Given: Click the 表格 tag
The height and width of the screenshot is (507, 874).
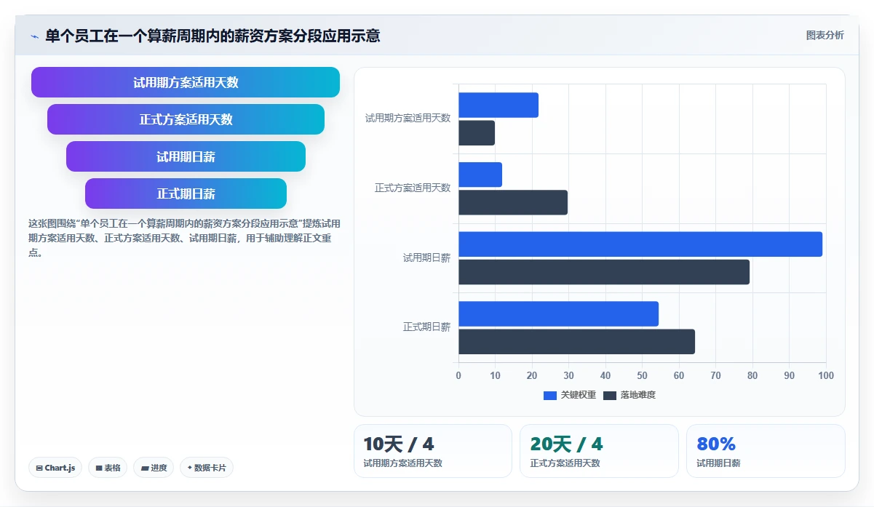Looking at the screenshot, I should (108, 468).
